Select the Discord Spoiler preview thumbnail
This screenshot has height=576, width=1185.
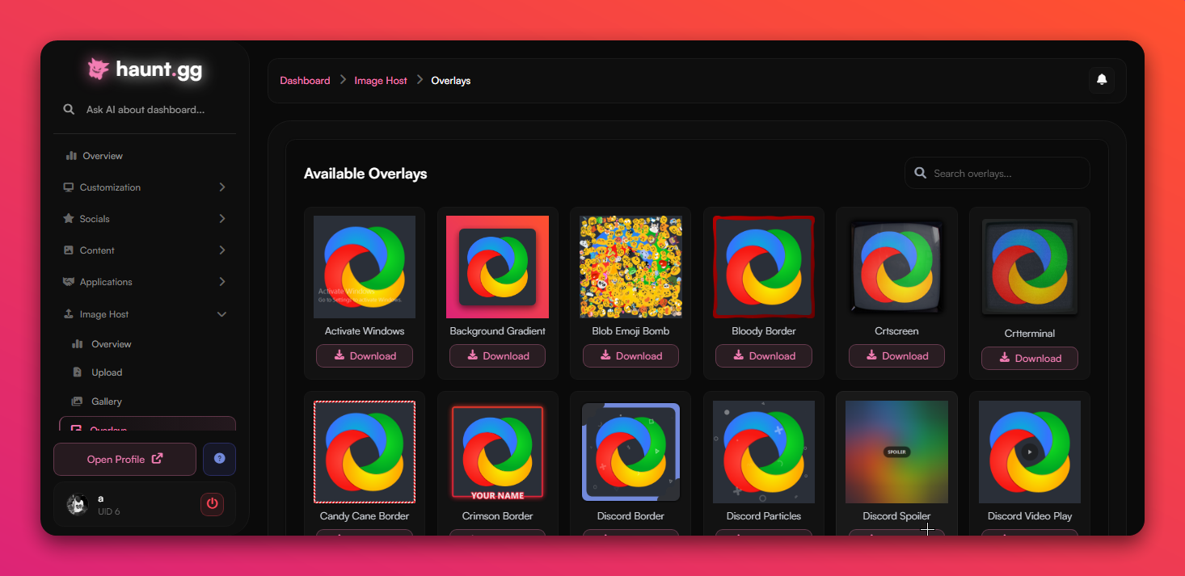point(896,452)
